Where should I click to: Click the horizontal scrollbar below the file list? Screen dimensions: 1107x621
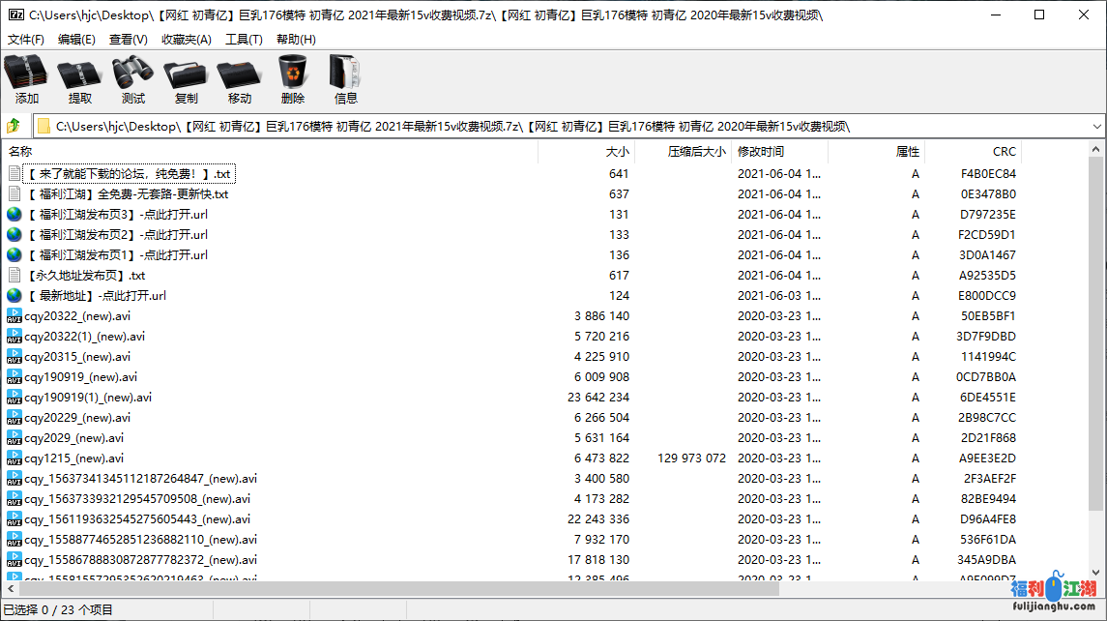pos(387,589)
